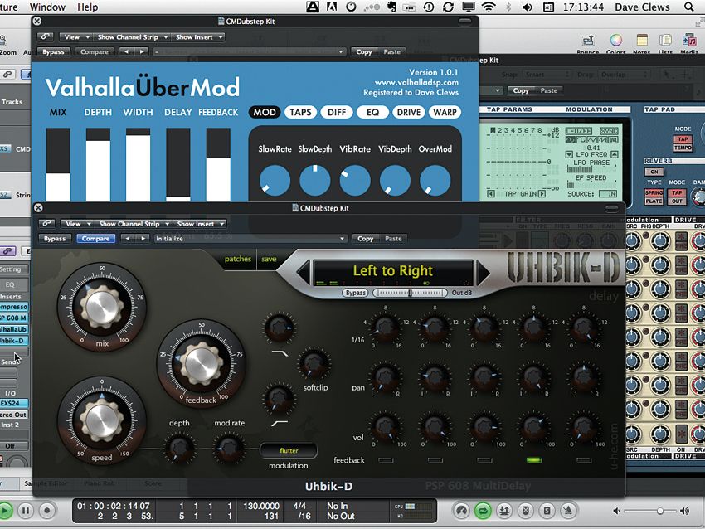This screenshot has width=705, height=529.
Task: Open the Window menu
Action: 47,7
